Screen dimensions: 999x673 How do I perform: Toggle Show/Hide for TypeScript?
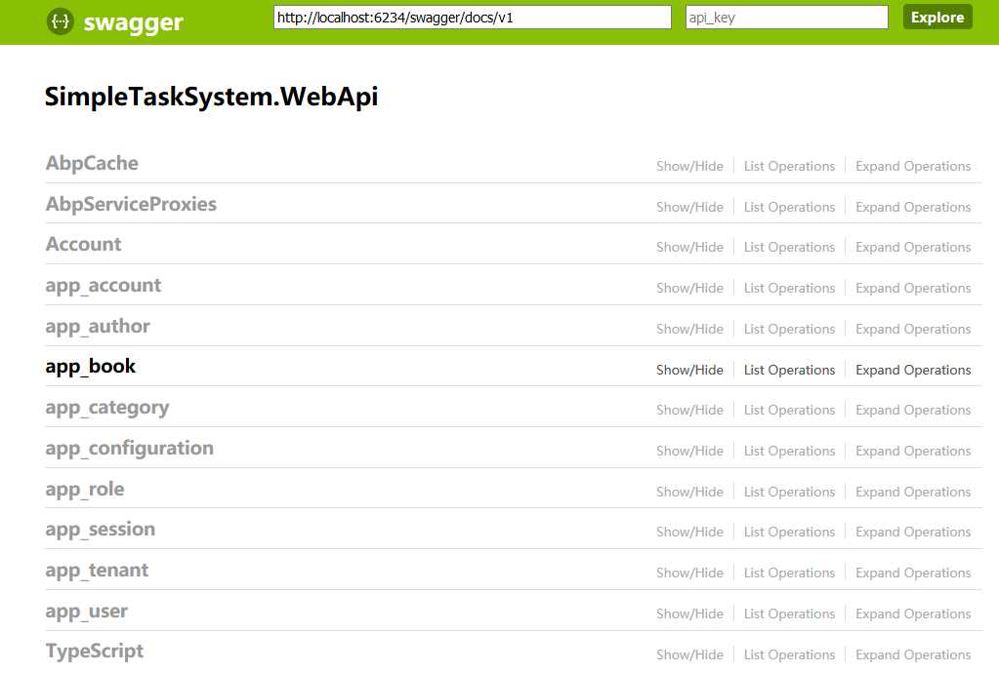690,654
